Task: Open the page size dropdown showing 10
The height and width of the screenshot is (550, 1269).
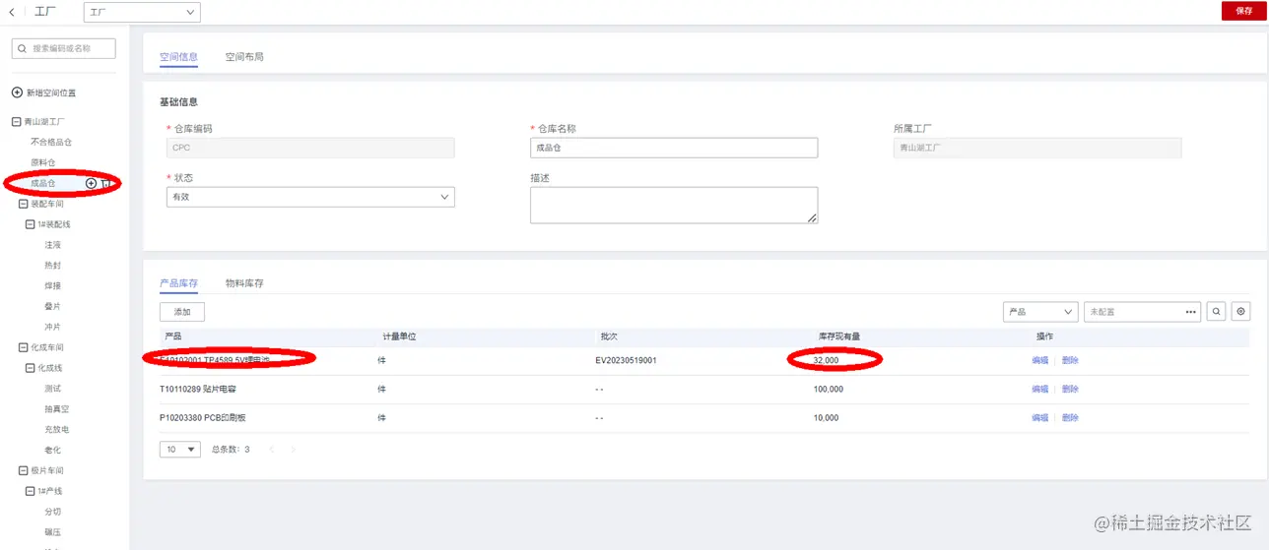Action: (179, 449)
